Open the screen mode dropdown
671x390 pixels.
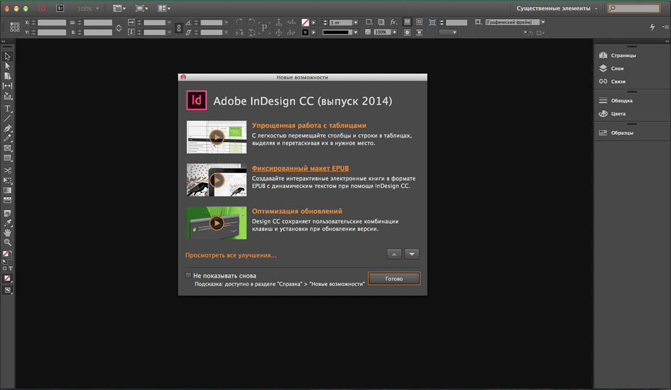point(141,8)
